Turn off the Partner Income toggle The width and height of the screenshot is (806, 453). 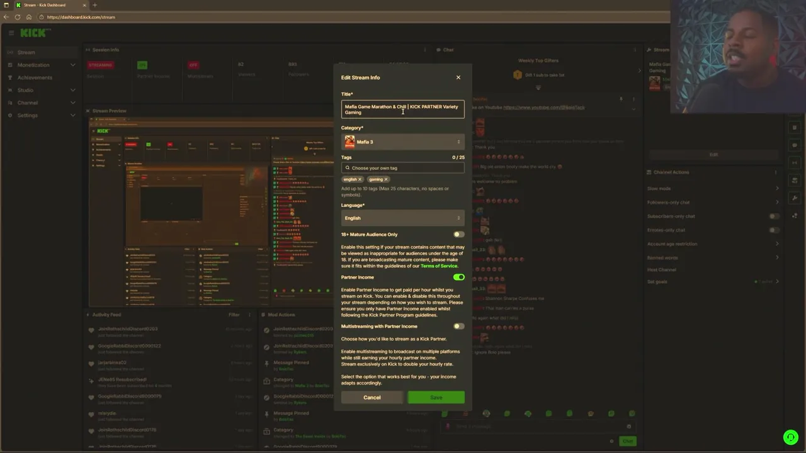458,277
